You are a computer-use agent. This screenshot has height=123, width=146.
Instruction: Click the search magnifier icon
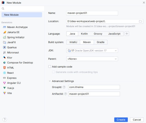[x=3, y=9]
